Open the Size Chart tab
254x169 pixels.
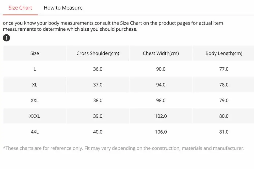(x=20, y=8)
